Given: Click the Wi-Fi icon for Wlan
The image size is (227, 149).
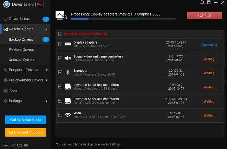Looking at the screenshot, I should click(x=67, y=115).
